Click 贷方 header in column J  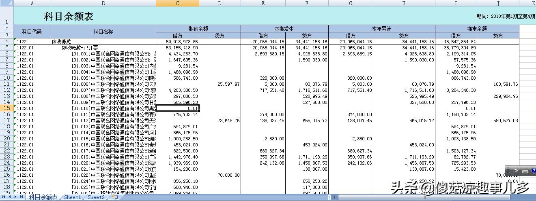(x=498, y=36)
